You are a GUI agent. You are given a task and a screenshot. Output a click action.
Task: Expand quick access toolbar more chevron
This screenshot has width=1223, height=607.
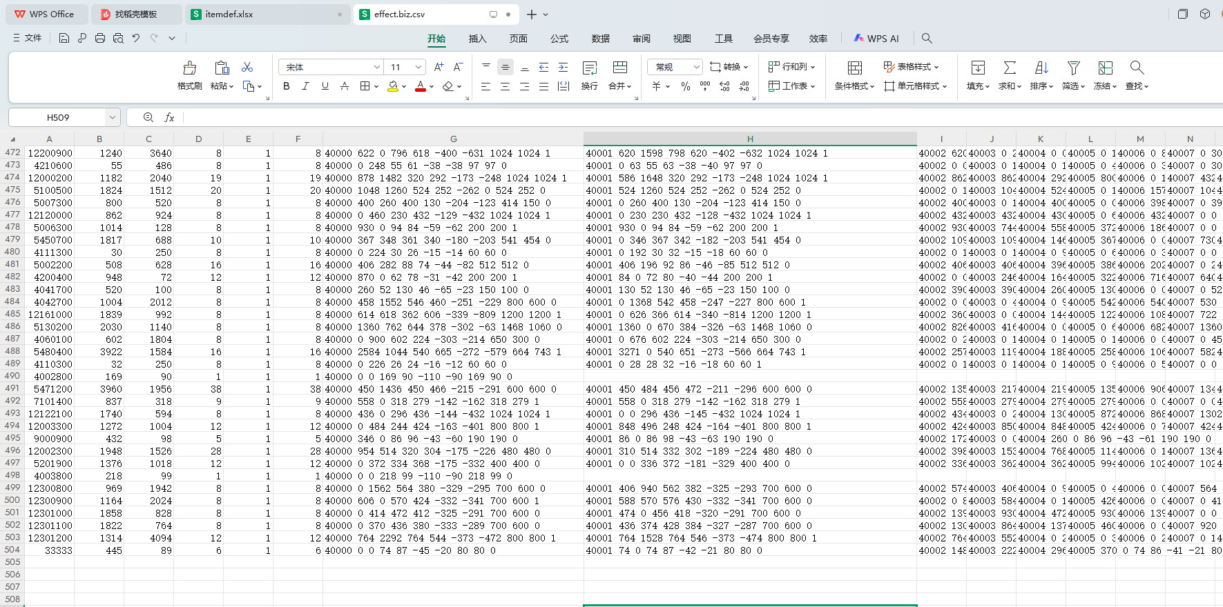[172, 38]
